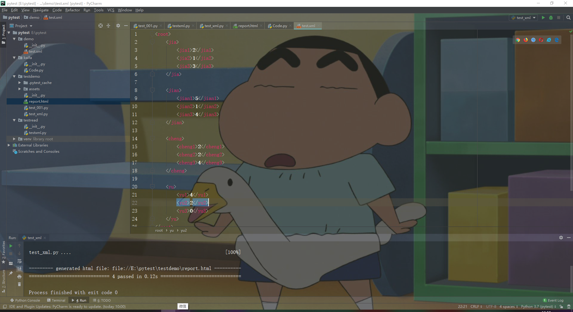Collapse the kaifa folder
573x312 pixels.
point(14,58)
